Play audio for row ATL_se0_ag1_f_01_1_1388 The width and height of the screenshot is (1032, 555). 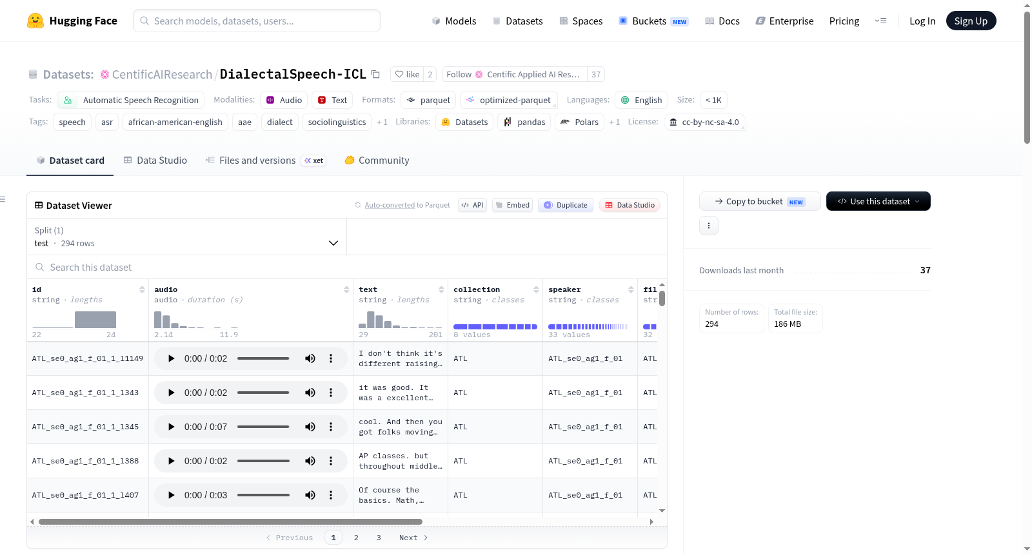click(171, 461)
